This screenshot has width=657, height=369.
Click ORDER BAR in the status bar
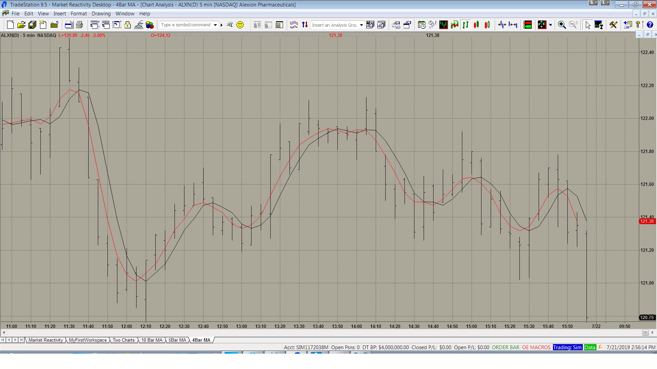pos(505,347)
